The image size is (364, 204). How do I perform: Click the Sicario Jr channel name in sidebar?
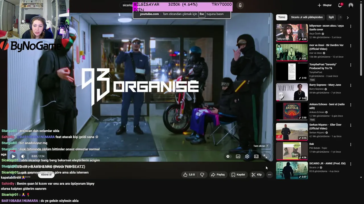click(315, 167)
